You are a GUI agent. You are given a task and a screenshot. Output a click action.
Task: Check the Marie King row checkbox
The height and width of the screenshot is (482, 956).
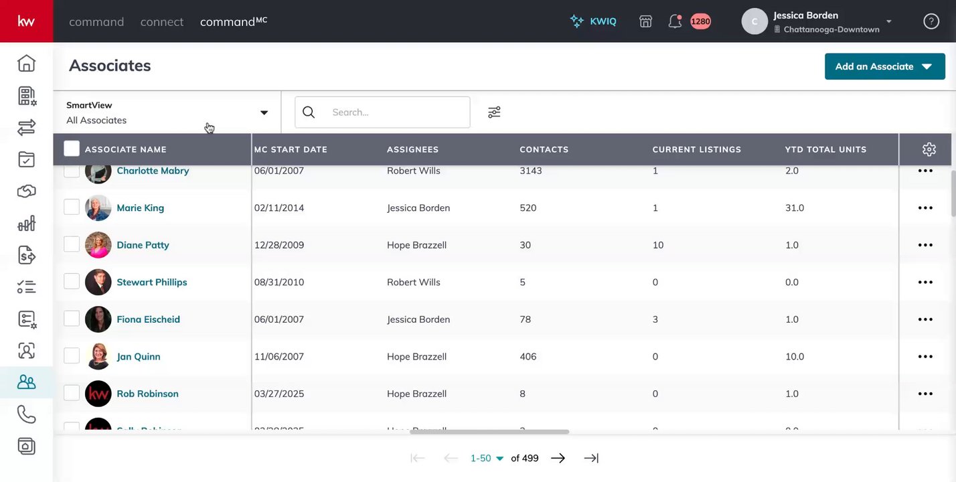tap(72, 207)
